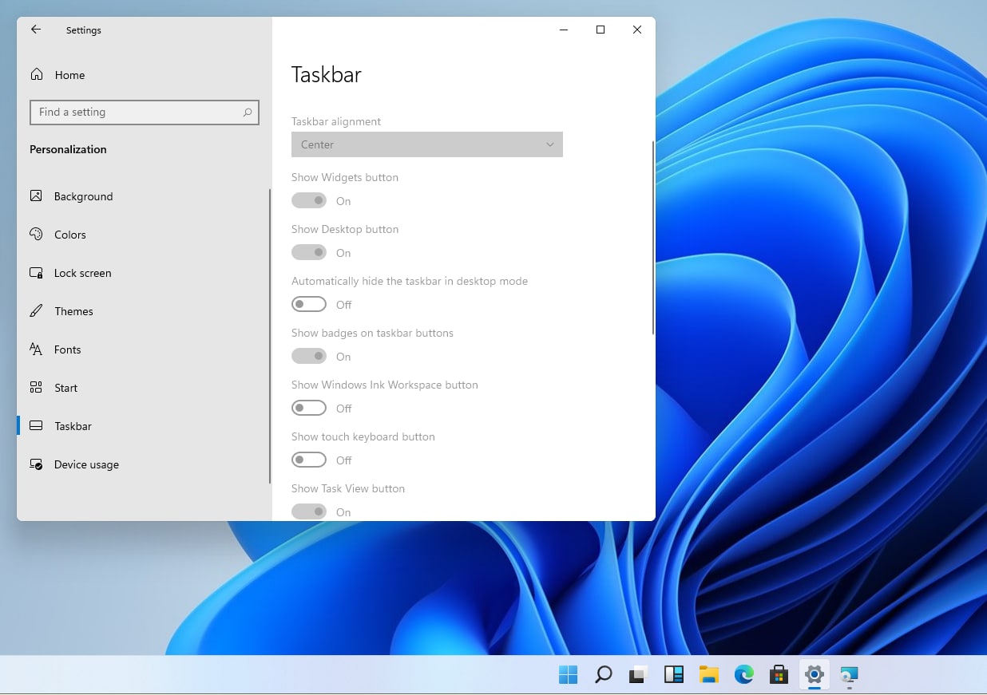
Task: Go to Themes settings
Action: pos(144,311)
